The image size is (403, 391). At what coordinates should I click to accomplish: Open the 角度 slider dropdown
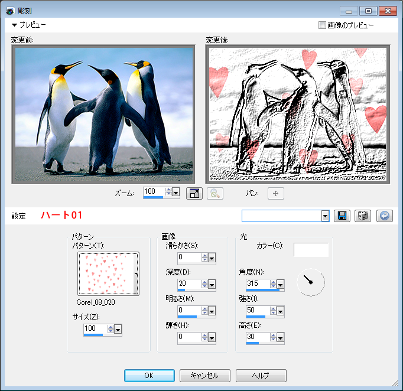pyautogui.click(x=281, y=285)
